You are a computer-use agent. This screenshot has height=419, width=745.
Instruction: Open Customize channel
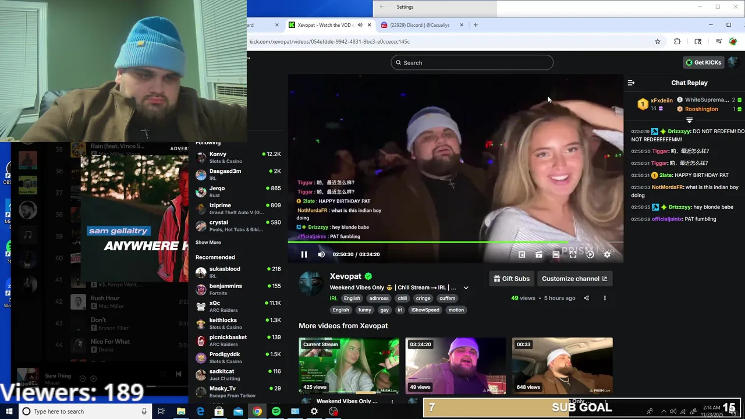[x=574, y=279]
